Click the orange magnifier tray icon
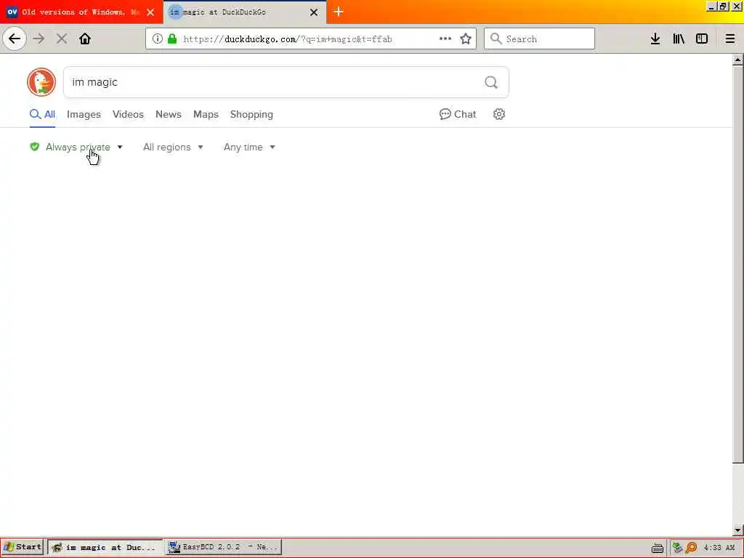The image size is (744, 558). (692, 548)
